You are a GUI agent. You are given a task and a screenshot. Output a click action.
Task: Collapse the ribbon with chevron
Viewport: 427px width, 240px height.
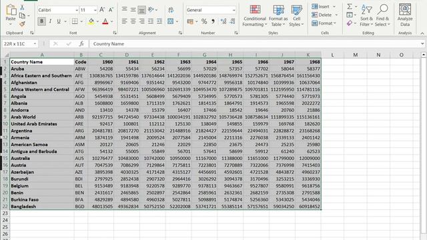pyautogui.click(x=422, y=33)
